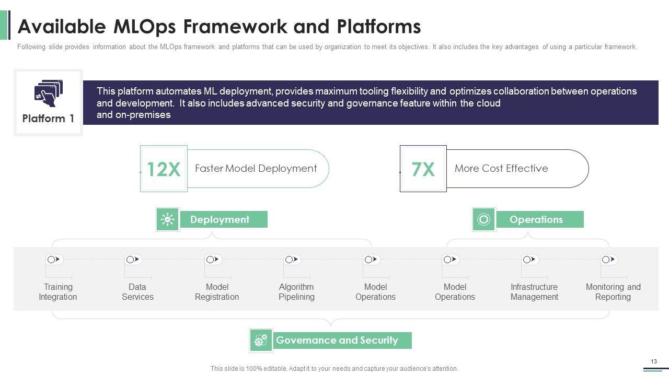Image resolution: width=669 pixels, height=376 pixels.
Task: Click the slide number 13
Action: tap(653, 362)
